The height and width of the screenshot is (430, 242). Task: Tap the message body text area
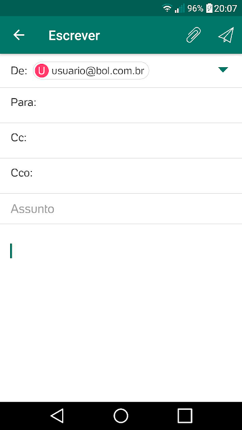click(x=121, y=312)
